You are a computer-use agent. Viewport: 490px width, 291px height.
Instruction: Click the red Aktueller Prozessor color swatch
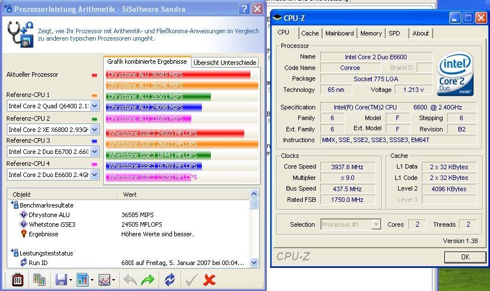(x=94, y=75)
